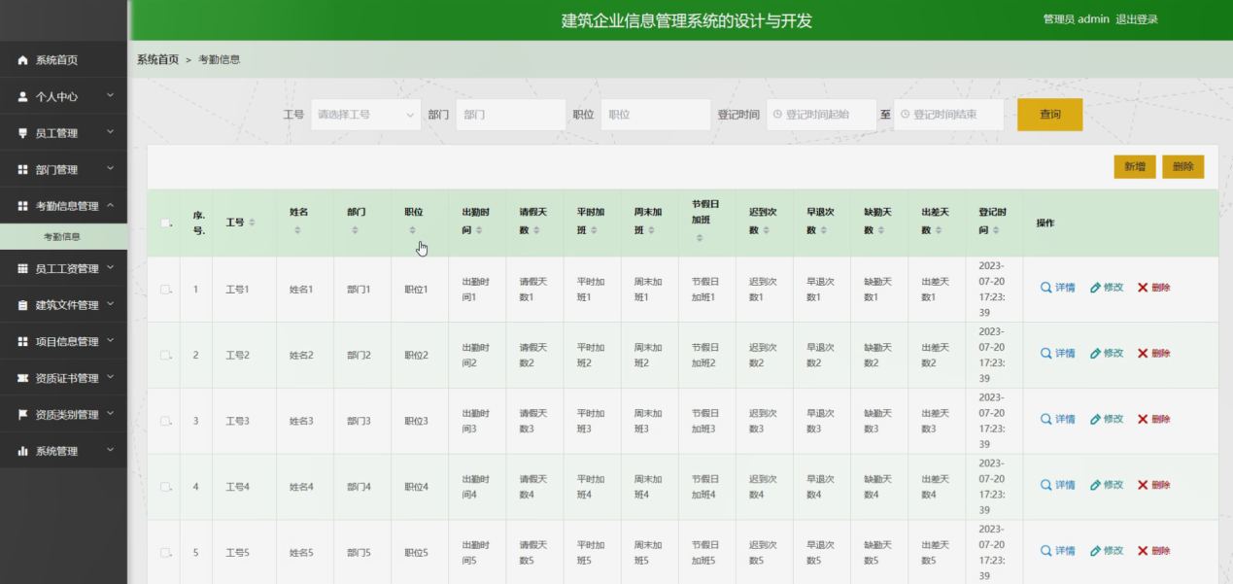The width and height of the screenshot is (1233, 584).
Task: Click the 职位 filter input
Action: point(656,115)
